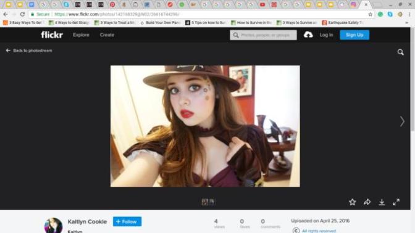The width and height of the screenshot is (415, 233).
Task: Open the 'Earthquake Safety T...' bookmark
Action: point(342,23)
